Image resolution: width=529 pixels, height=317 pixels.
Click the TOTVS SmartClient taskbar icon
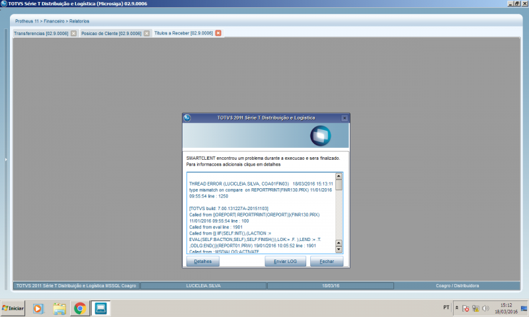coord(101,308)
